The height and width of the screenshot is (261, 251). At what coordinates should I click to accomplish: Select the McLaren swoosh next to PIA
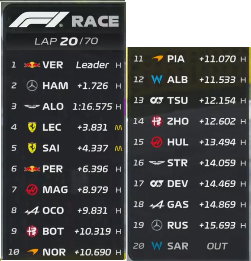(157, 58)
